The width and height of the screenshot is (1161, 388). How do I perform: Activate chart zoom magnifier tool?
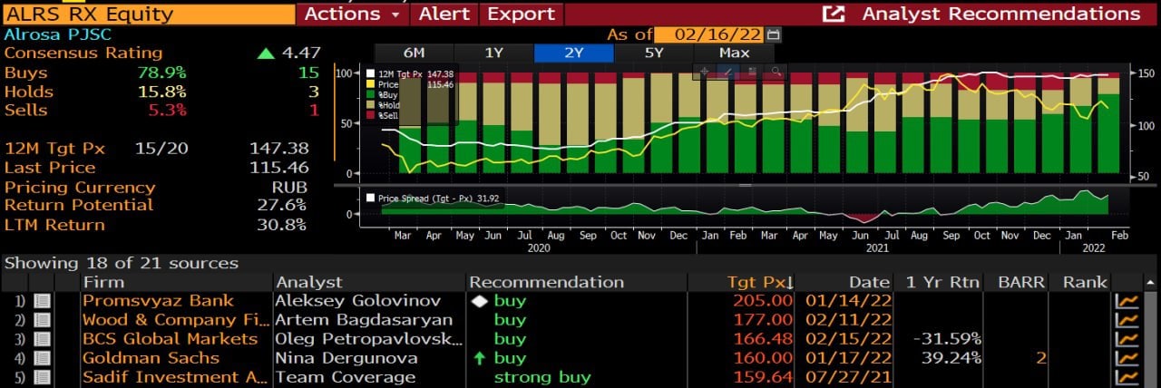[x=776, y=71]
